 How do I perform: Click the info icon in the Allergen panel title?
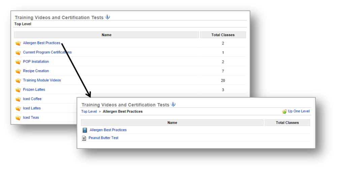pos(173,104)
